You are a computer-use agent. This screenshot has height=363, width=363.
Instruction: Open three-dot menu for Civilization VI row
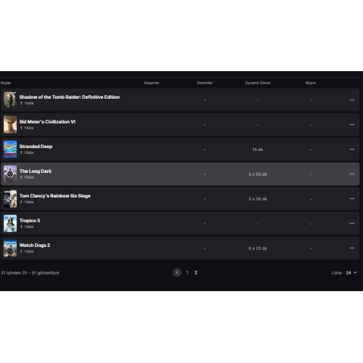click(x=352, y=125)
